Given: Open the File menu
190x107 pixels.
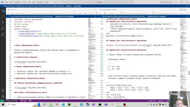Looking at the screenshot, I should point(7,2).
